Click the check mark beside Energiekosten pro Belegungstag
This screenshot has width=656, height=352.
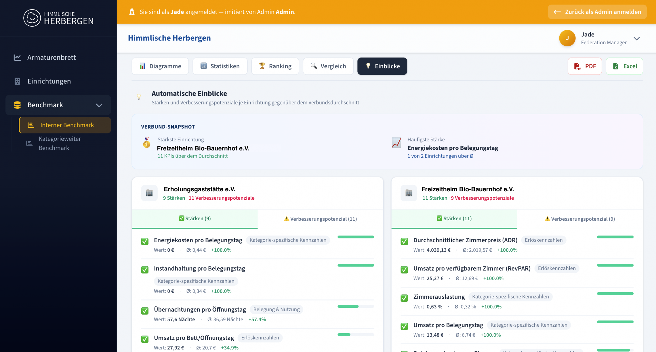pos(145,241)
